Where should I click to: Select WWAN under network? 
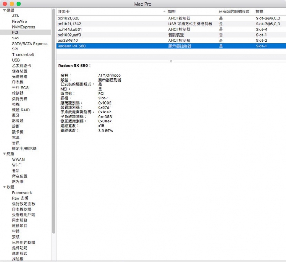(18, 159)
